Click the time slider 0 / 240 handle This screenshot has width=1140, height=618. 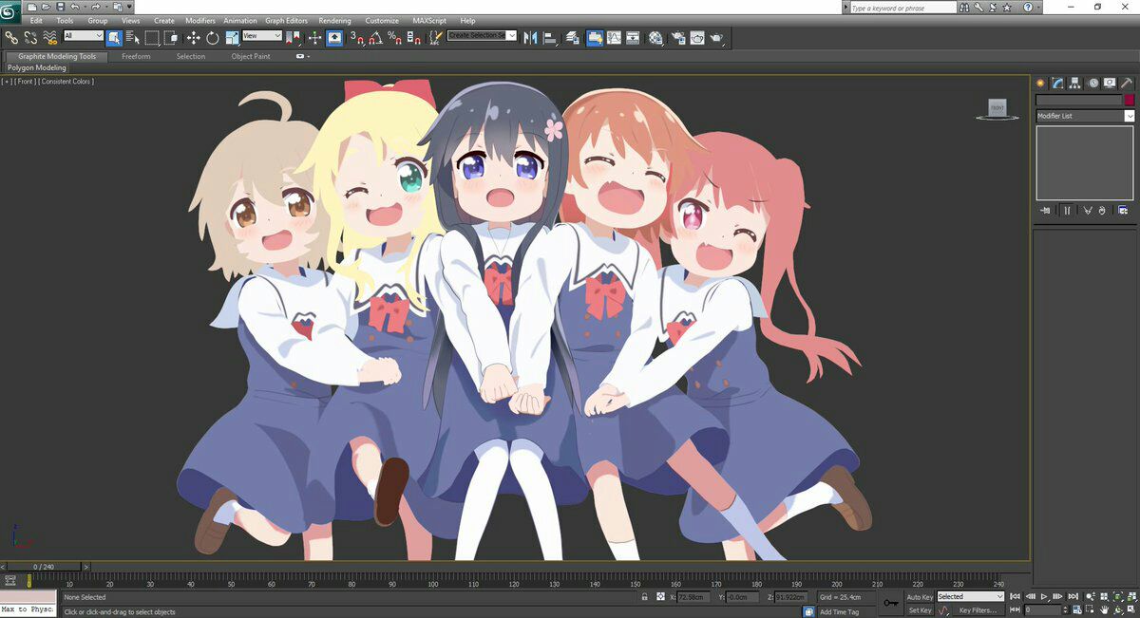(x=44, y=567)
